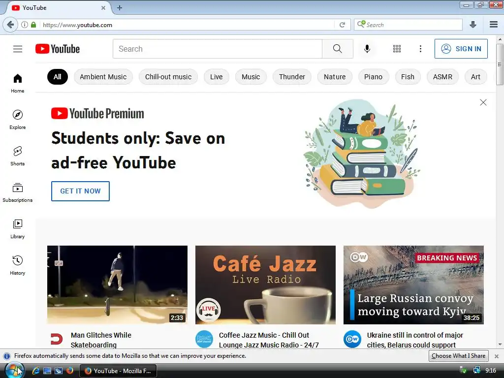
Task: Select the Art filter chip
Action: pyautogui.click(x=475, y=77)
